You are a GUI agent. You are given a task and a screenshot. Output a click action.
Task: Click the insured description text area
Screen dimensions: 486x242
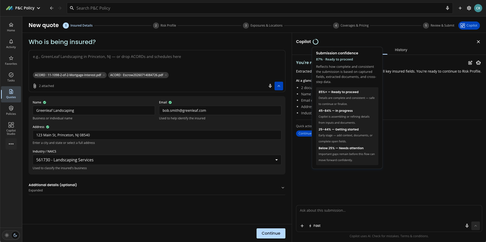(x=157, y=61)
